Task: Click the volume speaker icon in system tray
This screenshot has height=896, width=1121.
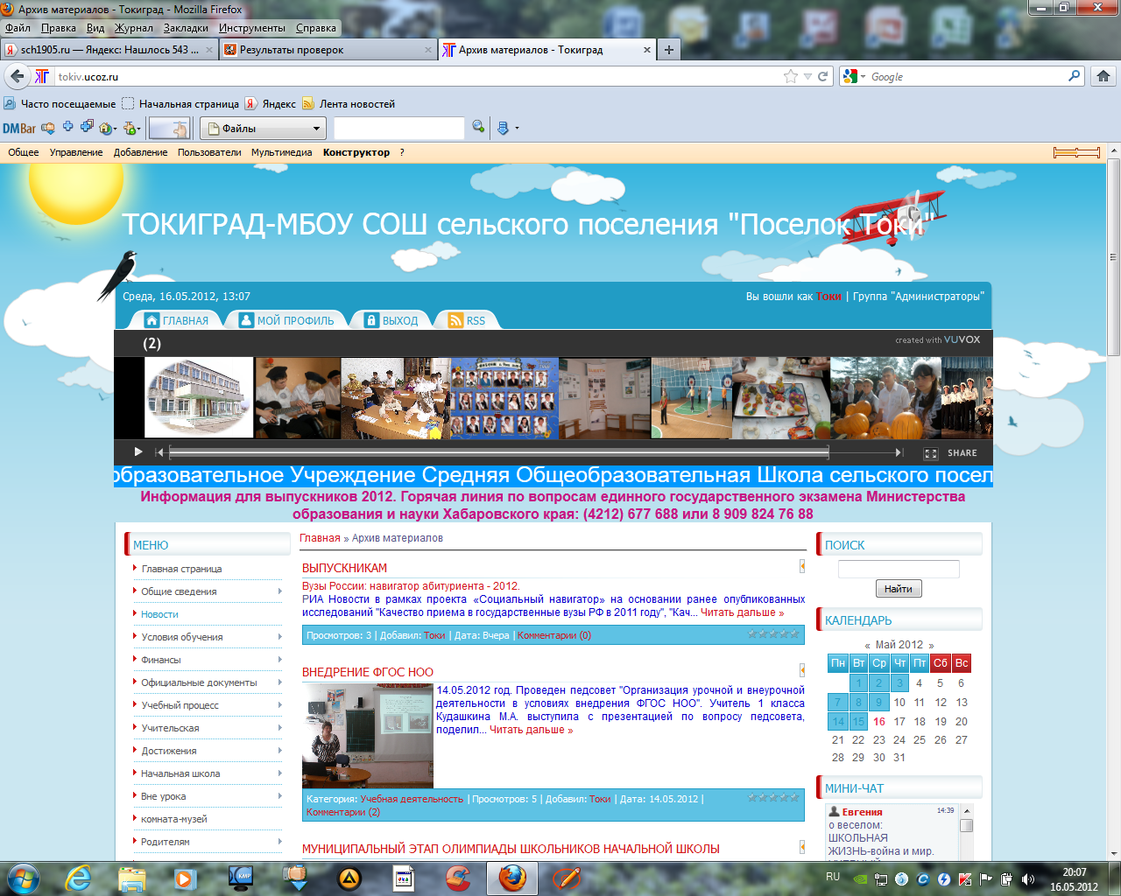Action: [x=1027, y=878]
